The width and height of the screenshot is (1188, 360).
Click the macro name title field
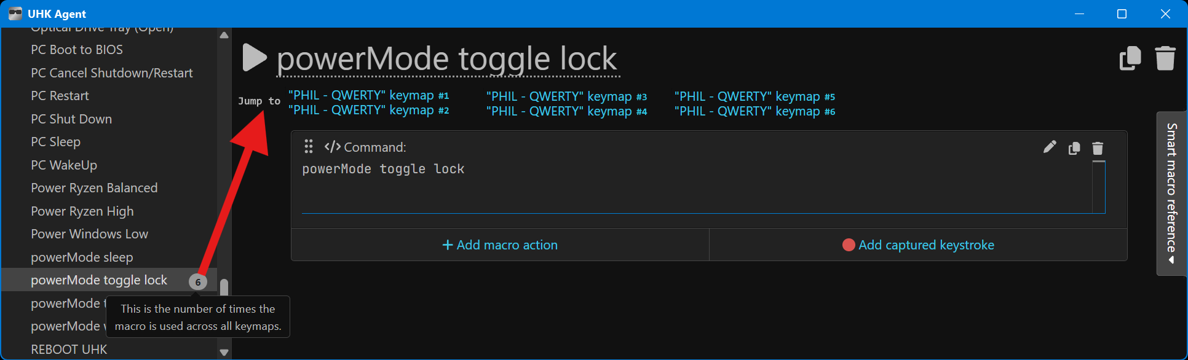pos(447,59)
